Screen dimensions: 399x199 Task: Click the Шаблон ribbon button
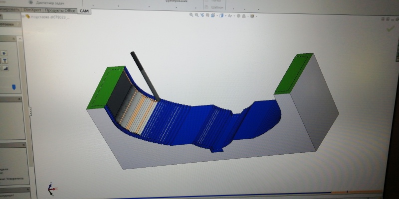[214, 7]
